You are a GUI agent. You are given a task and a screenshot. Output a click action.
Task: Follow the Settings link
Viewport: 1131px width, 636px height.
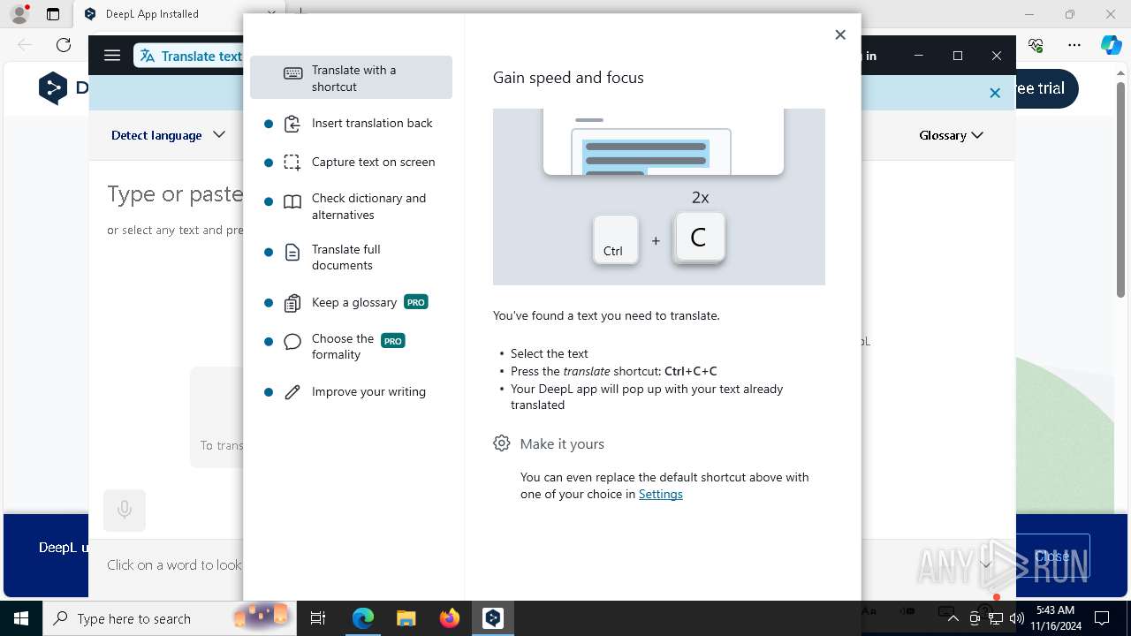tap(661, 494)
